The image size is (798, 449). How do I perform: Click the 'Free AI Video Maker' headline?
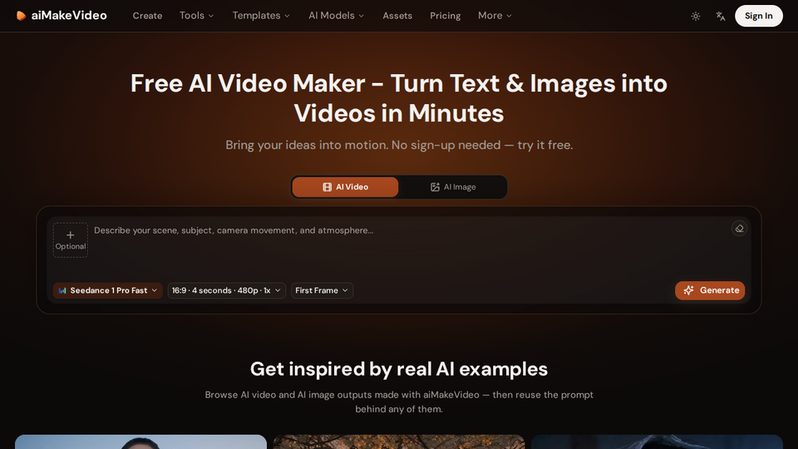[399, 98]
